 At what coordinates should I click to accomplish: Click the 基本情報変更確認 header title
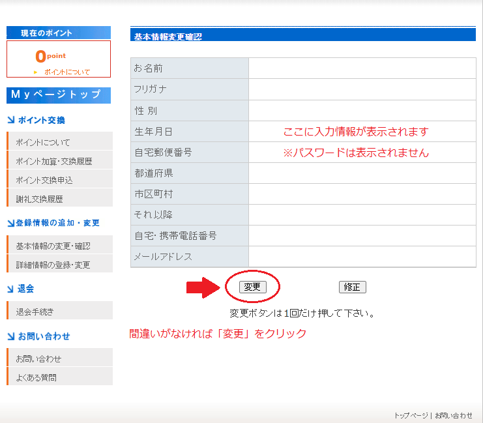[x=168, y=36]
